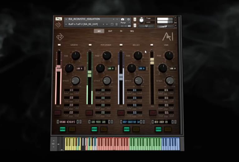Open the 029 USER 29 preset selector

pos(163,122)
